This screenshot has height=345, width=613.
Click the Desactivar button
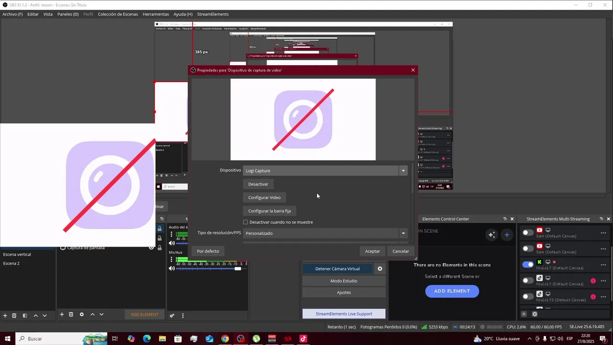tap(258, 184)
